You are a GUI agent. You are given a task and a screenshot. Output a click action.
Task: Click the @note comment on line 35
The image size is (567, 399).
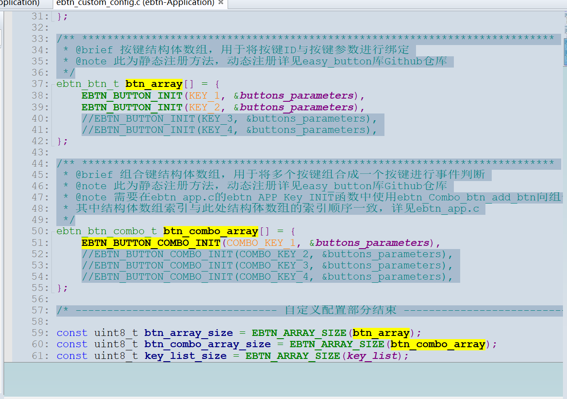255,61
